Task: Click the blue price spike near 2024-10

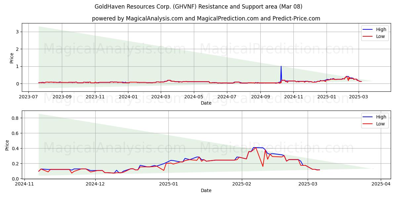Action: tap(281, 74)
